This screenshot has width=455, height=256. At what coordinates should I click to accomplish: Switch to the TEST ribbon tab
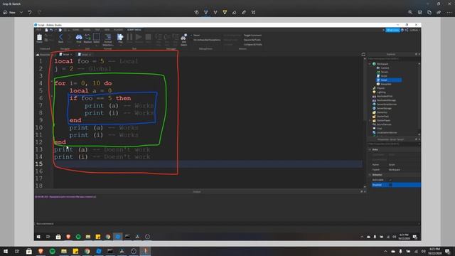97,30
